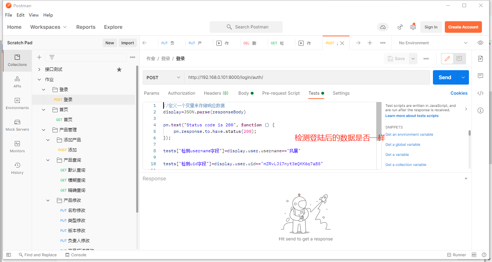Switch to the Headers (8) tab

tap(216, 93)
